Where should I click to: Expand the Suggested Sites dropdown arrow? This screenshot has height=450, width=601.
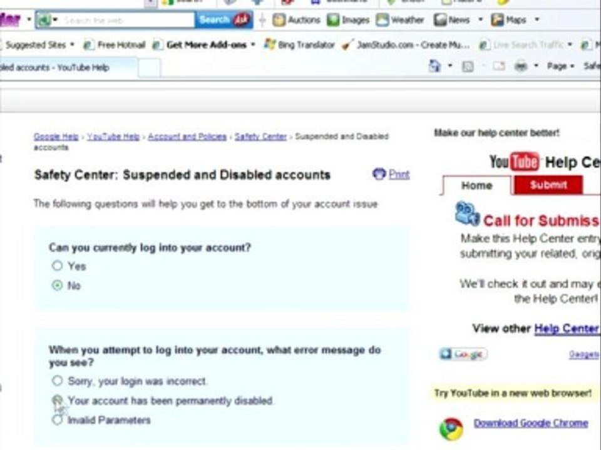point(72,45)
